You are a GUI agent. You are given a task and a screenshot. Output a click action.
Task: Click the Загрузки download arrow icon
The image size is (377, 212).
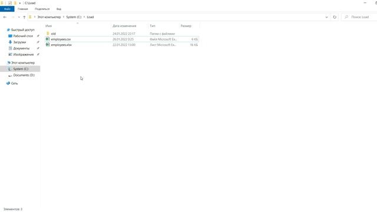pyautogui.click(x=10, y=42)
